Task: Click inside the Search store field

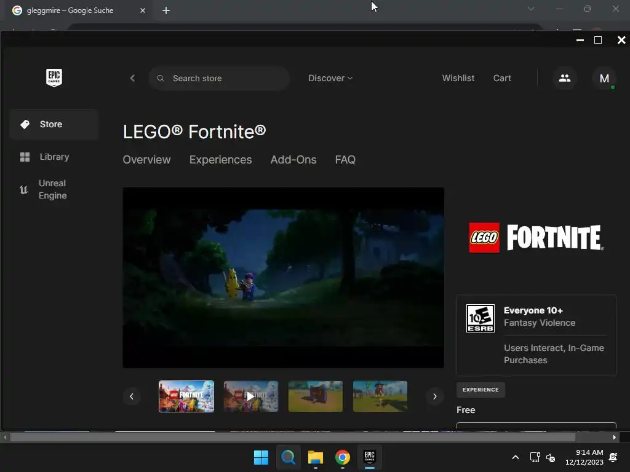Action: pos(219,78)
